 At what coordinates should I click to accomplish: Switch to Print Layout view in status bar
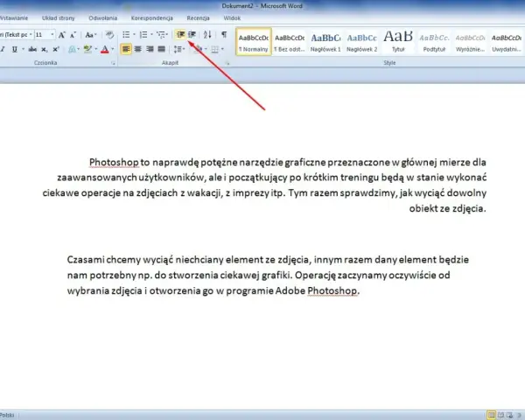[x=491, y=416]
